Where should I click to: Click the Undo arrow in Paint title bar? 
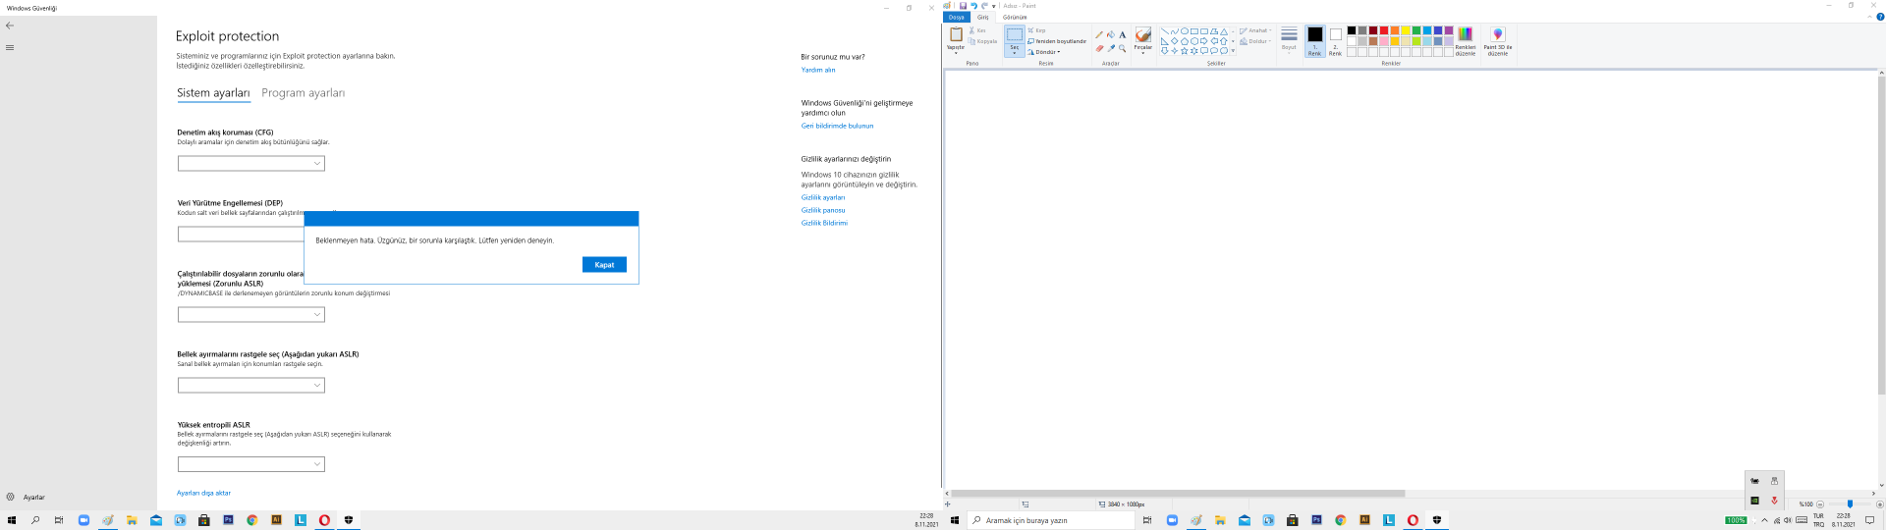coord(973,6)
